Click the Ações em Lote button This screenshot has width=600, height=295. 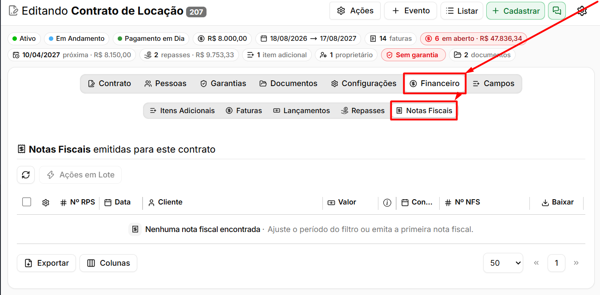coord(80,175)
